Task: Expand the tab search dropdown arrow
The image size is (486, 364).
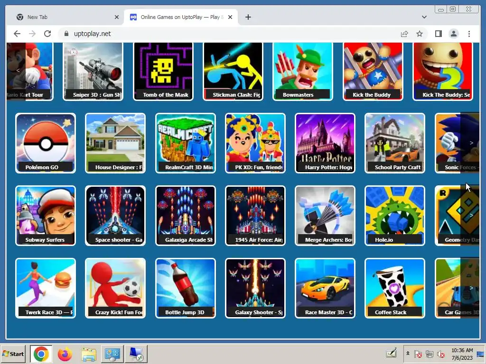Action: click(424, 17)
